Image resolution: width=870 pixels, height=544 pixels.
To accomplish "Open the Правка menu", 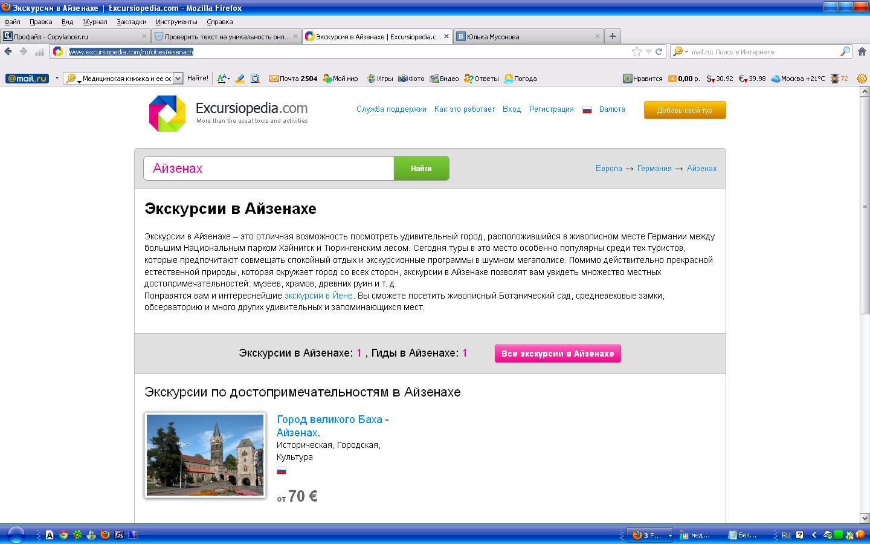I will (41, 22).
